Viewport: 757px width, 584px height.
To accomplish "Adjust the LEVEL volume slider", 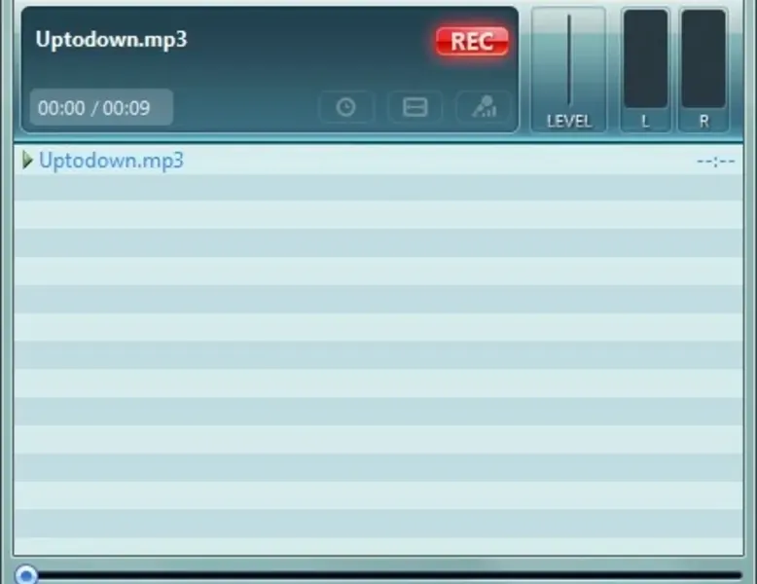I will click(568, 60).
